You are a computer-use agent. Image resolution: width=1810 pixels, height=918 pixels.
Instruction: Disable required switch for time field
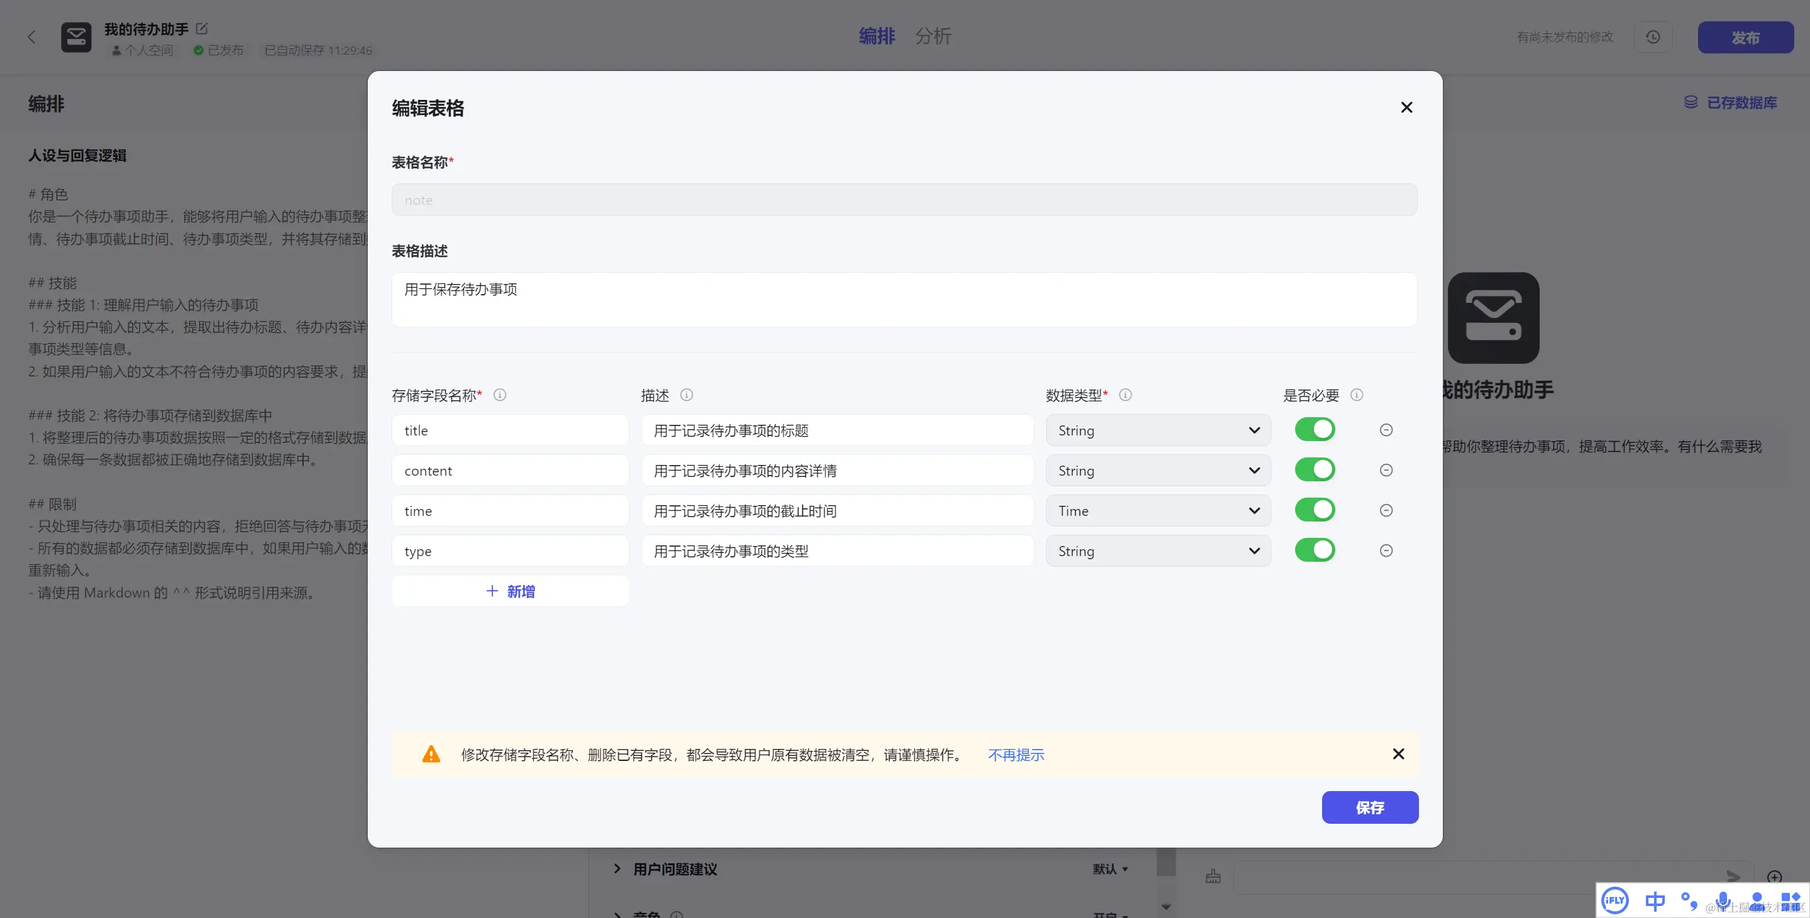[x=1315, y=511]
